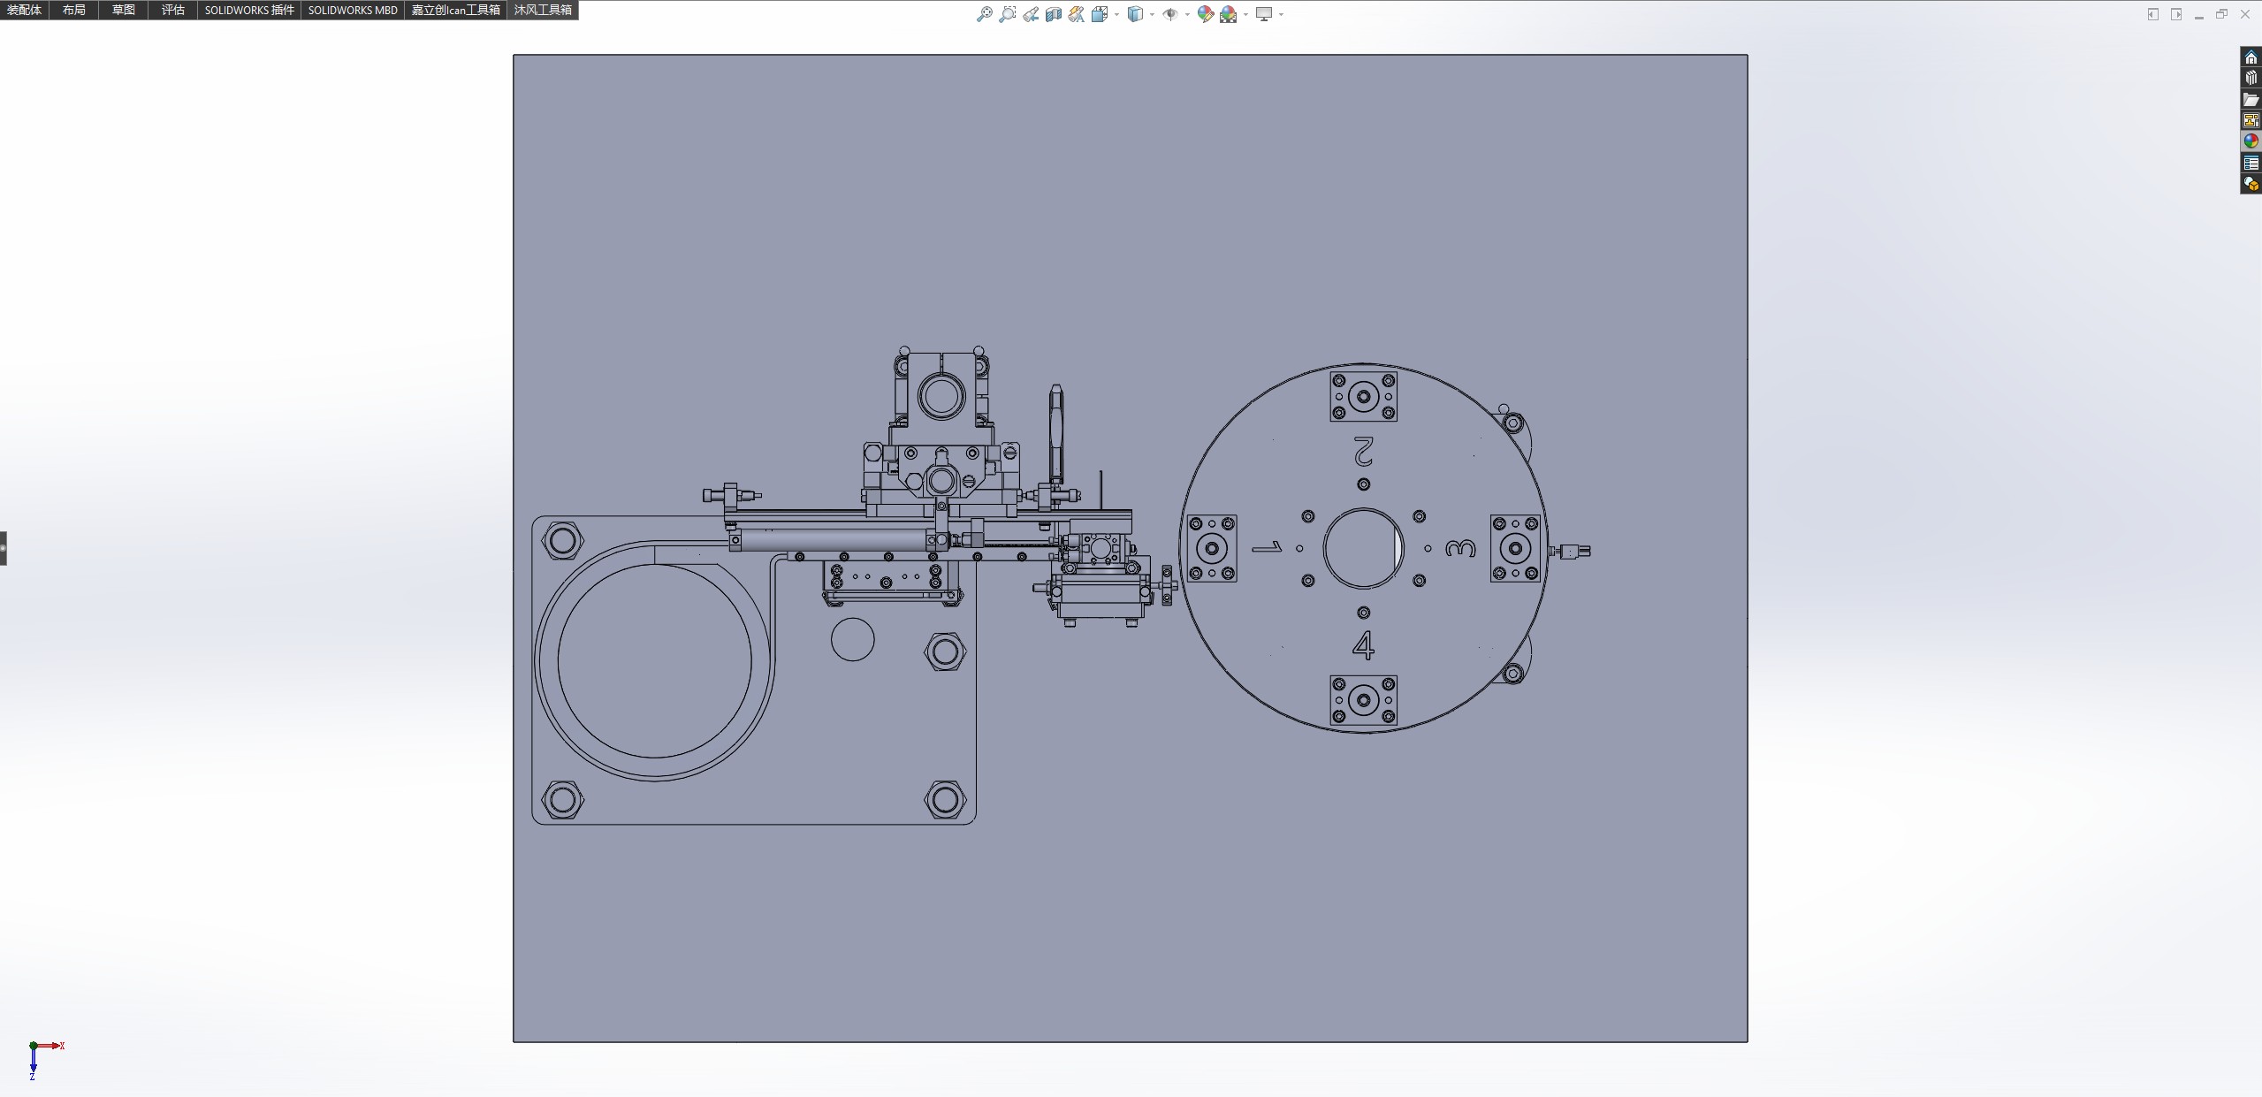Click the Edit Appearance color ball
This screenshot has width=2262, height=1097.
coord(1205,14)
